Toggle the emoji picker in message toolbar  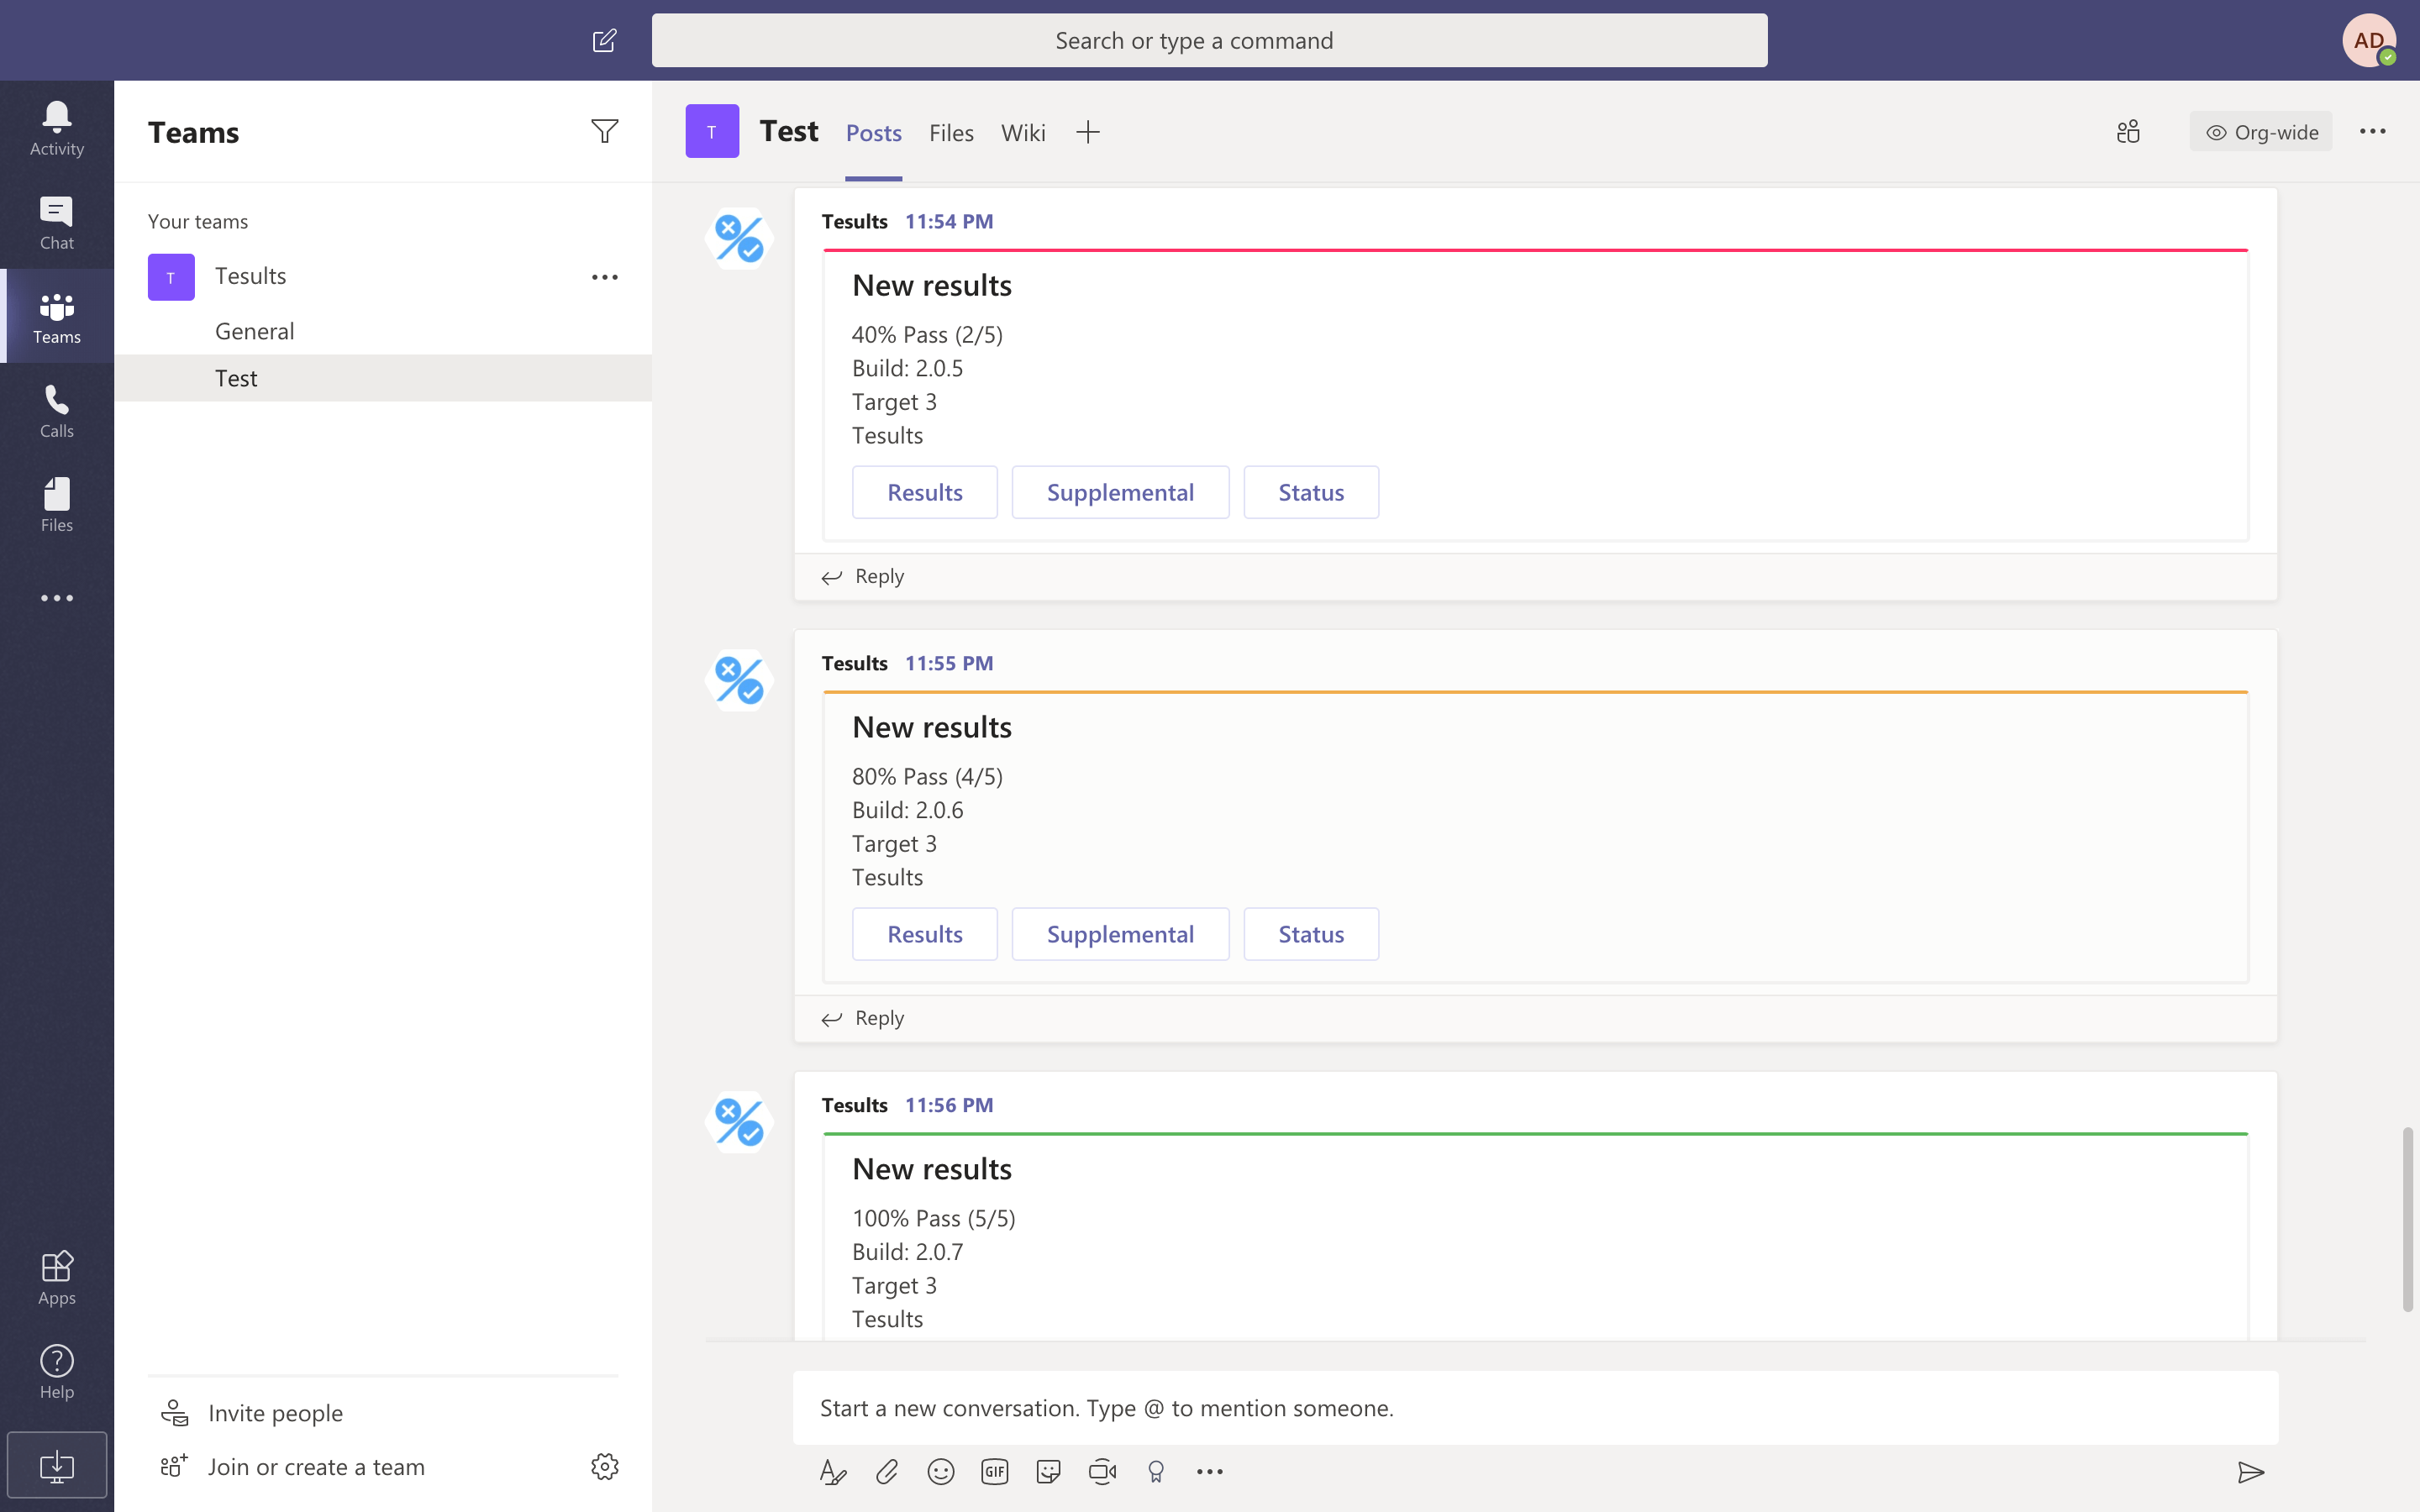pos(939,1470)
